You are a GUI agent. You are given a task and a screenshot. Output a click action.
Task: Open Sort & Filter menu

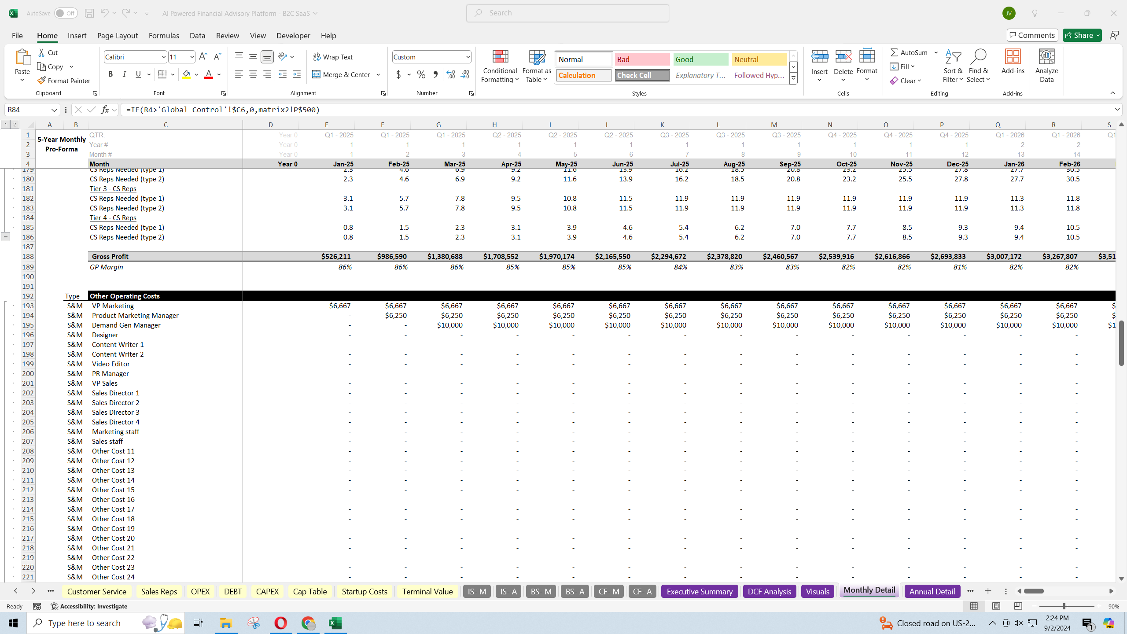click(x=953, y=66)
